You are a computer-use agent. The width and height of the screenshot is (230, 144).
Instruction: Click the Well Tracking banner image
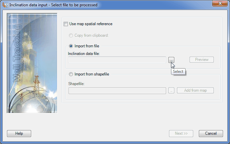(32, 63)
